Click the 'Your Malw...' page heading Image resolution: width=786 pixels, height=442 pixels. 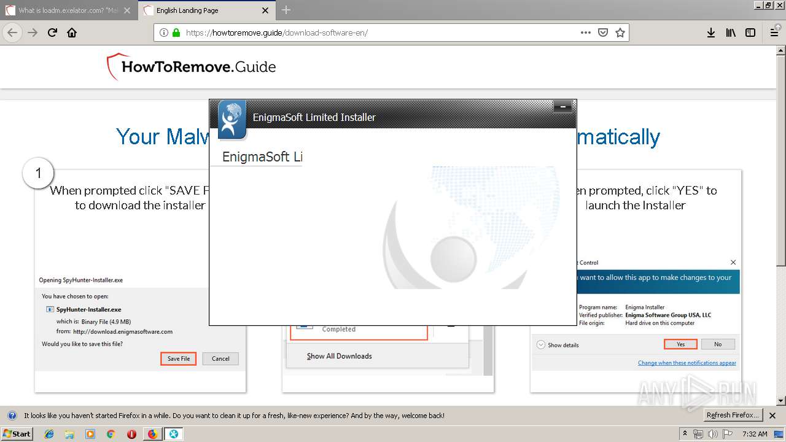[163, 136]
